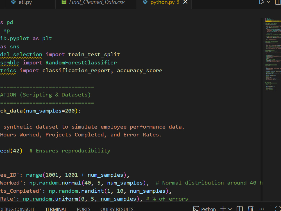Click docstring text 'Projects Completed, and Error Rates.'
Screen dimensions: 281x211
point(104,135)
